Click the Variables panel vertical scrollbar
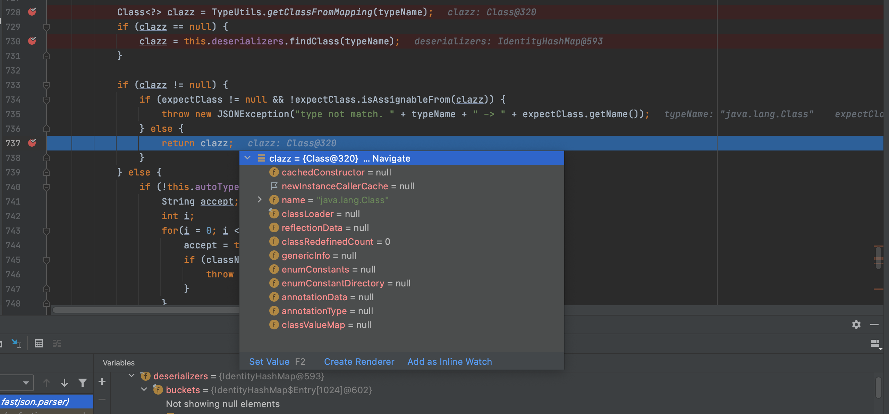Image resolution: width=889 pixels, height=414 pixels. point(878,388)
